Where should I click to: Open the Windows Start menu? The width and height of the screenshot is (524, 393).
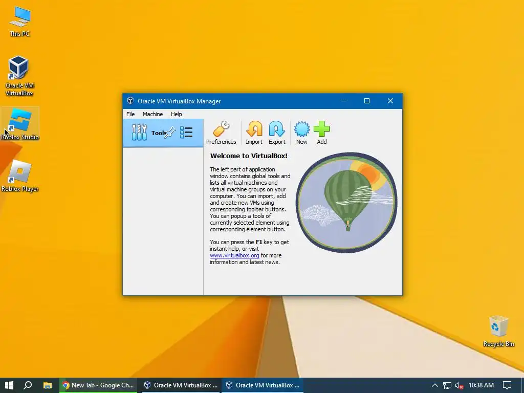[9, 385]
